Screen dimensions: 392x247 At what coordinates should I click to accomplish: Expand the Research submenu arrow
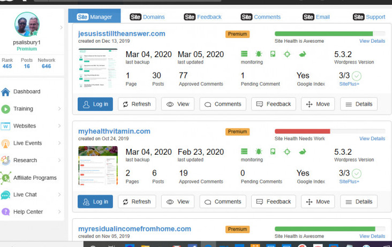[x=59, y=161]
